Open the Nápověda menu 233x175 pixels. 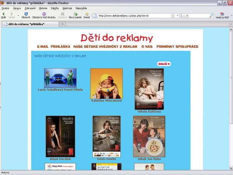point(81,8)
